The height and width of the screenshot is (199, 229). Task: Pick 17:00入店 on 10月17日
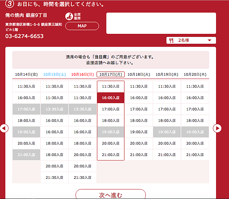111,109
